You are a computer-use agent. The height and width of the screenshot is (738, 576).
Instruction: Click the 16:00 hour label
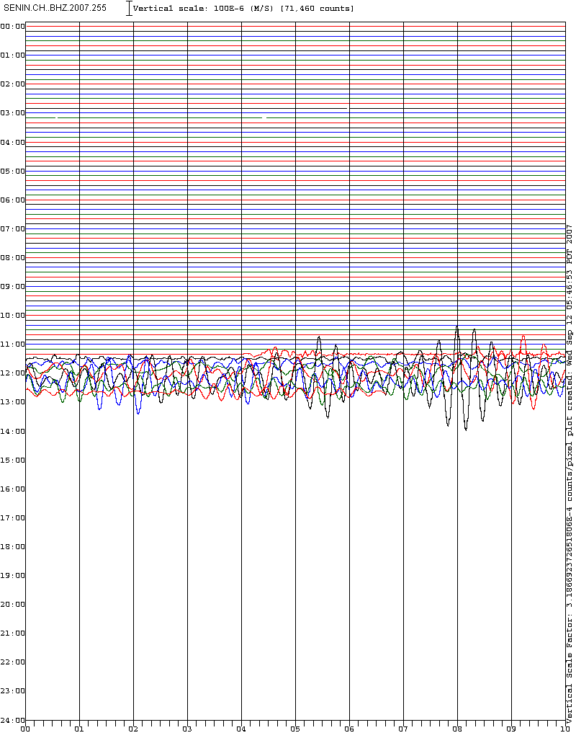point(12,489)
